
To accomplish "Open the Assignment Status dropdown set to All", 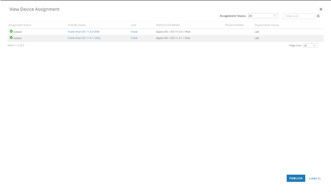I will pos(263,16).
